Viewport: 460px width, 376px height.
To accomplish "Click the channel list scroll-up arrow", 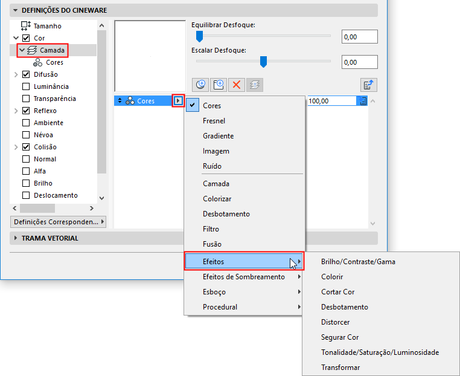I will [101, 25].
